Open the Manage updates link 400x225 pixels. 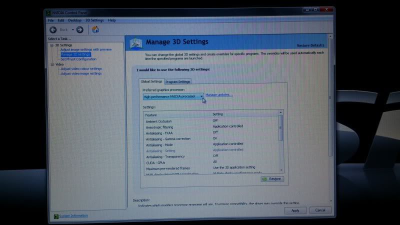coord(219,94)
